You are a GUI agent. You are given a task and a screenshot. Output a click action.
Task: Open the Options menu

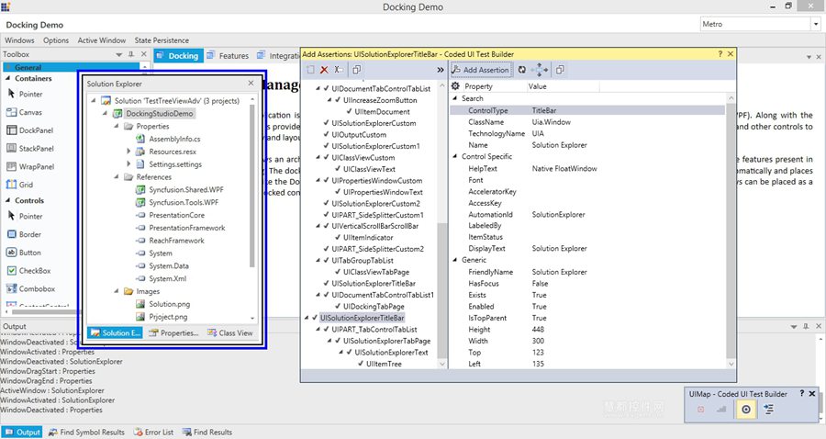56,40
